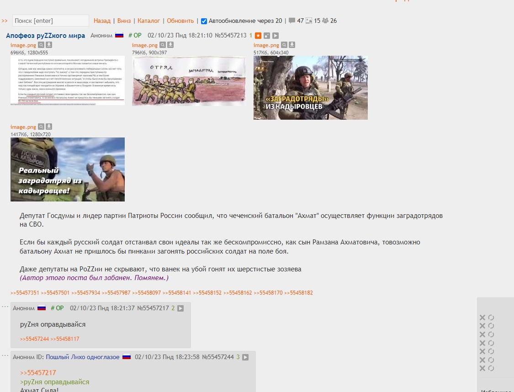
Task: Refresh thread with Обновить link
Action: [x=180, y=21]
